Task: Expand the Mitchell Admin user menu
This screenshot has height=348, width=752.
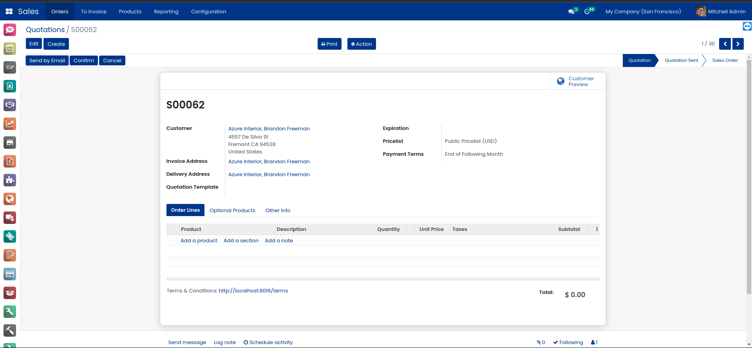Action: click(x=721, y=11)
